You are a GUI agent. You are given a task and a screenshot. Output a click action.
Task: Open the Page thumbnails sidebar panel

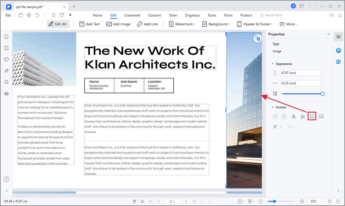point(6,37)
